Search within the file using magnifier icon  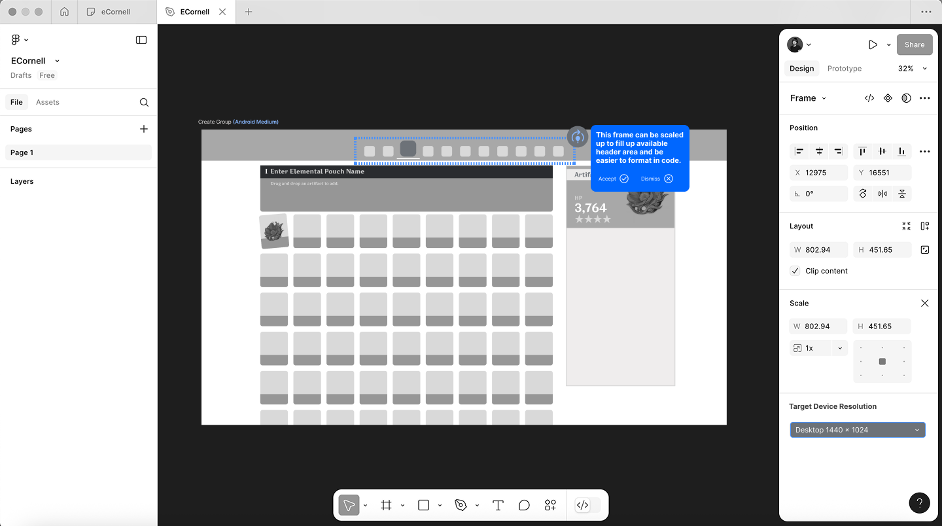pyautogui.click(x=144, y=102)
